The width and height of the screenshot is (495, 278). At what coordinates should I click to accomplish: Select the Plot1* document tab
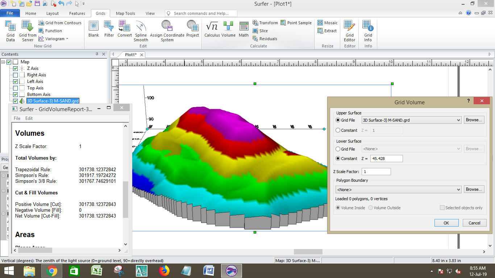pos(131,55)
